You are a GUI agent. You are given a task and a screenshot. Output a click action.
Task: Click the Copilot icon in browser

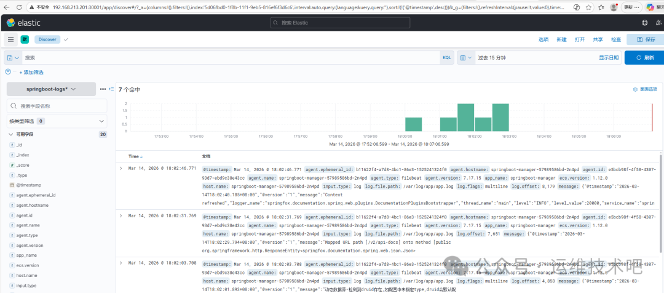pos(650,7)
